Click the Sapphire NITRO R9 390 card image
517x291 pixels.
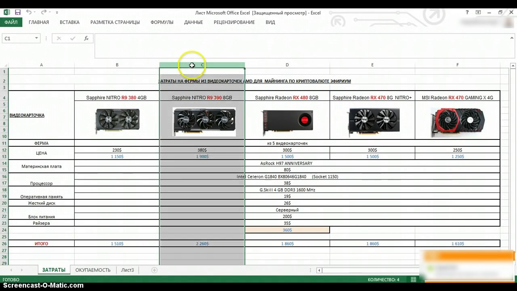(204, 122)
